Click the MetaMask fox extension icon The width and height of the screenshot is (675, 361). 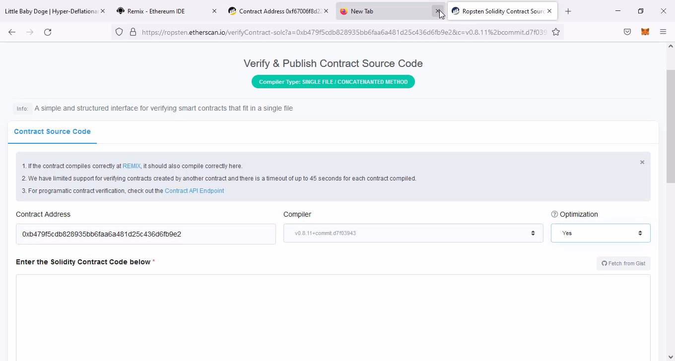645,32
